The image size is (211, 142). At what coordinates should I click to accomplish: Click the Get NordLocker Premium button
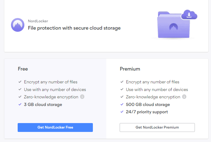(157, 127)
